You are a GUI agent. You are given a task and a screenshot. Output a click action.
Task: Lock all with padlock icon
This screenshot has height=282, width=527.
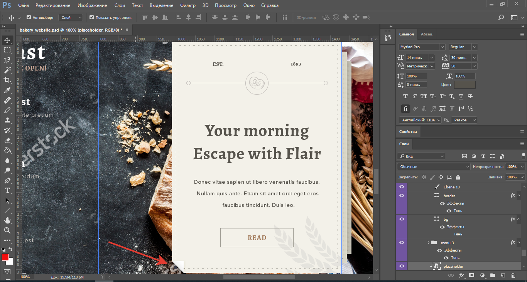[x=458, y=177]
